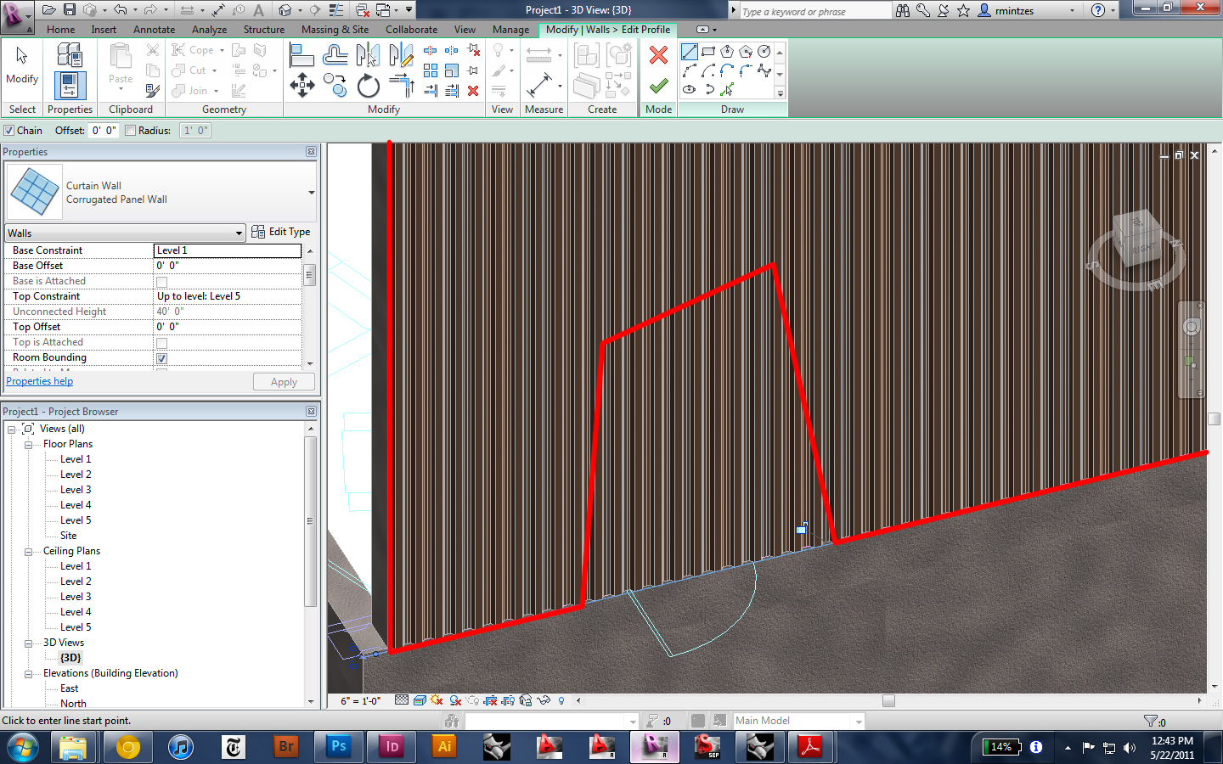Open the Massing & Site ribbon tab

tap(335, 30)
